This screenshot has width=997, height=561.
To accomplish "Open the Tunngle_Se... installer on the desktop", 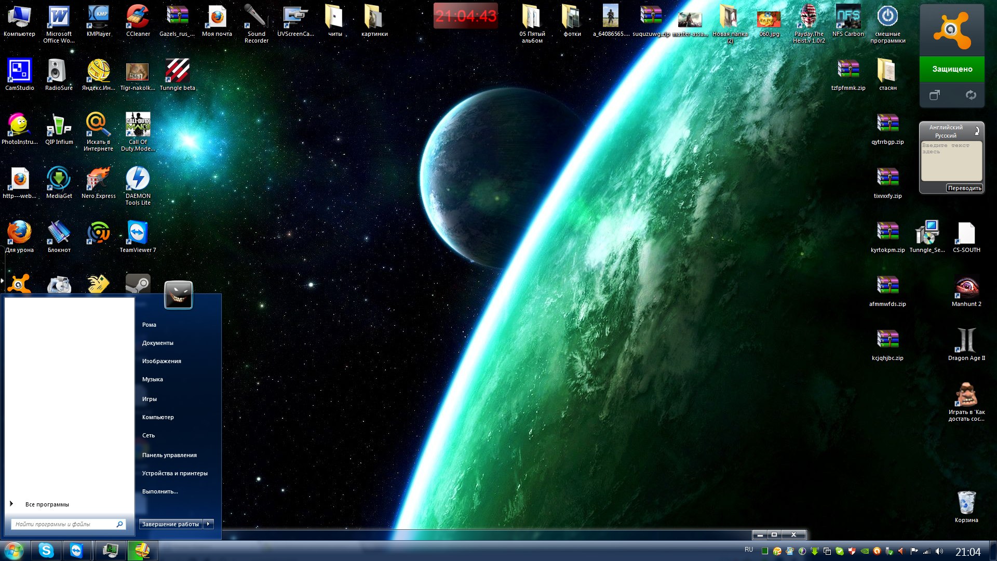I will (x=927, y=237).
